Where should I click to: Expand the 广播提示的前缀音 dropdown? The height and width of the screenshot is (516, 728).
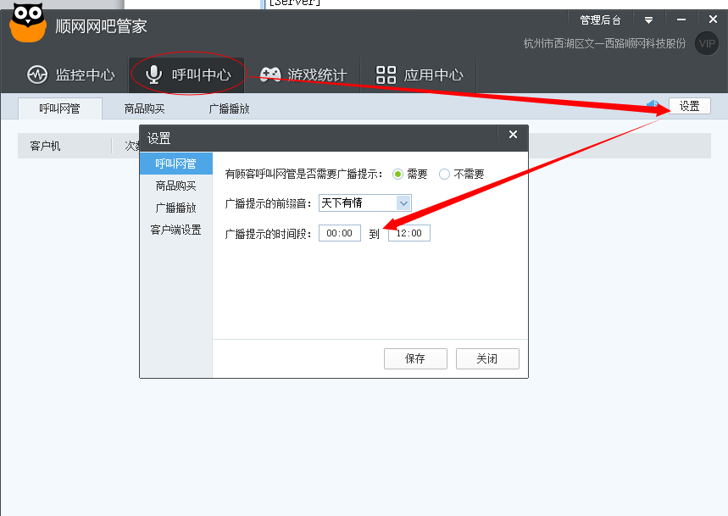[x=403, y=203]
